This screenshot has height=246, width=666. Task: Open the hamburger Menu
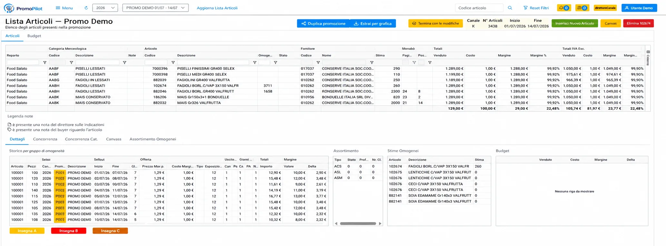point(64,8)
